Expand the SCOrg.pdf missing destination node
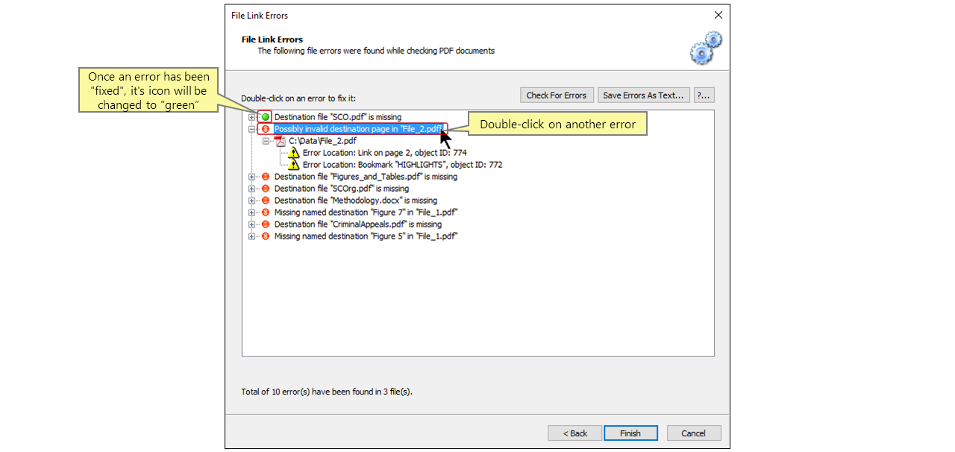Viewport: 955px width, 452px height. coord(251,188)
